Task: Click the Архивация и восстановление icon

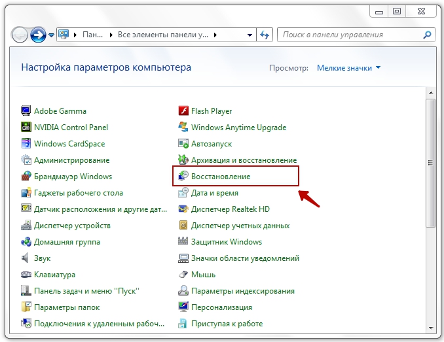Action: tap(183, 160)
